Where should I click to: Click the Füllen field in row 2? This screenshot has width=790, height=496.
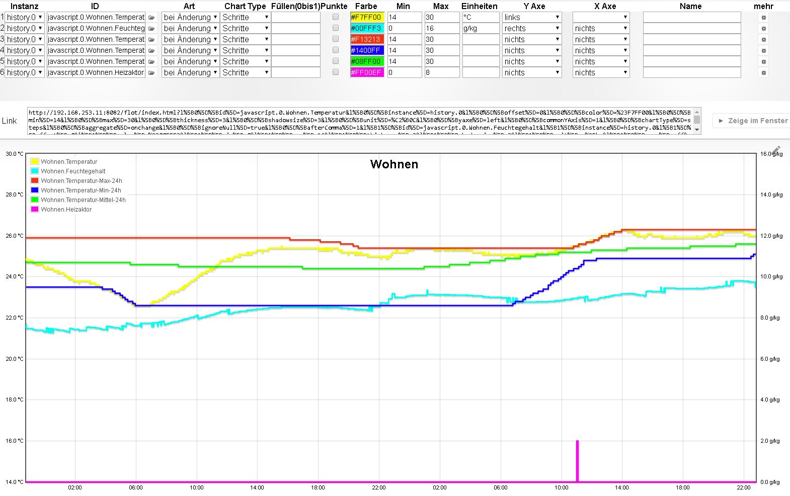(296, 28)
